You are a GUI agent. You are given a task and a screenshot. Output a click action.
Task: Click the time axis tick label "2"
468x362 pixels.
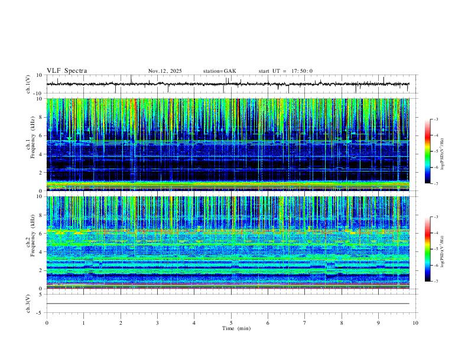point(121,323)
